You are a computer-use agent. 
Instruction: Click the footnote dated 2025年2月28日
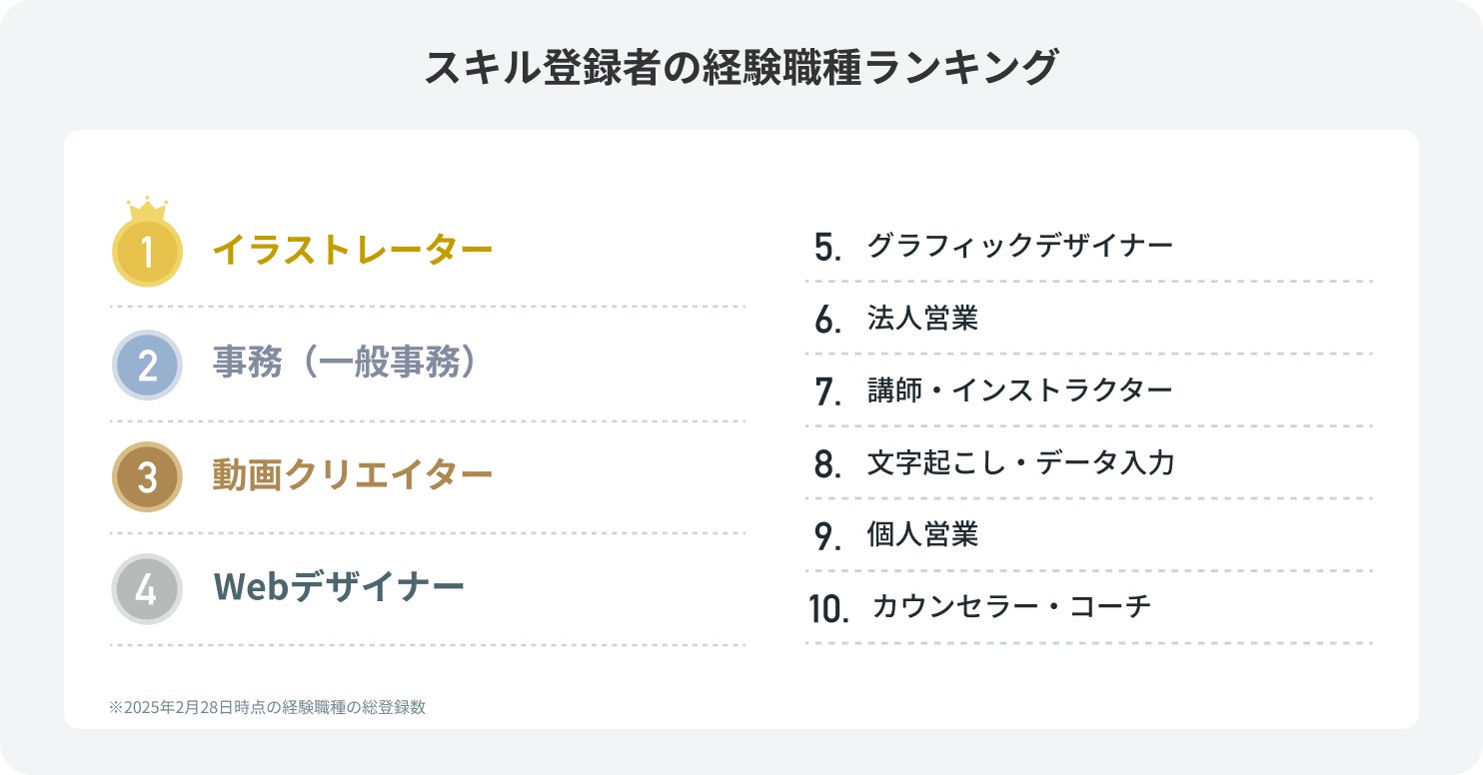click(x=268, y=707)
